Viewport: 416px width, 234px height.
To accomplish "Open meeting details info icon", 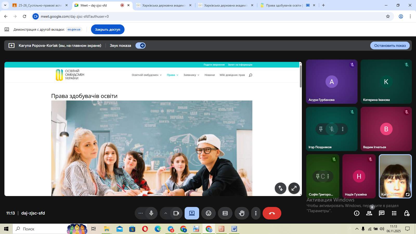I will point(357,213).
